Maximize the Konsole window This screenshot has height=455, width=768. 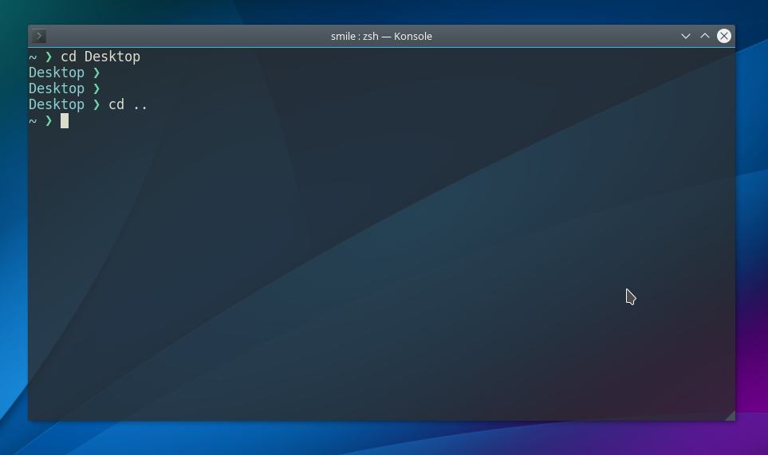(705, 36)
